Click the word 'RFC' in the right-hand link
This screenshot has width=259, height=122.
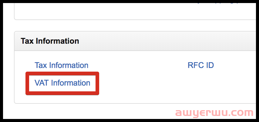coord(196,65)
